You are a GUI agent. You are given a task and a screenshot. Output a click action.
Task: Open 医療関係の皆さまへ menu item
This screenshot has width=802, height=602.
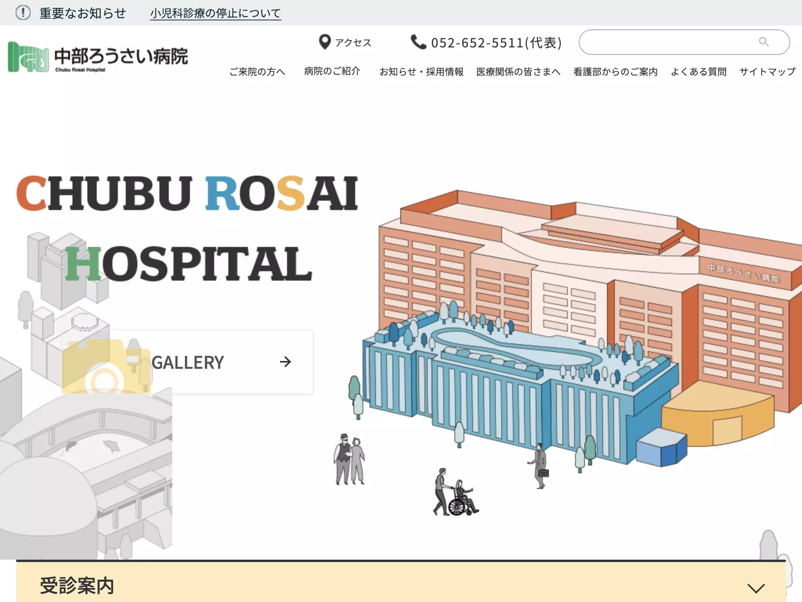[518, 72]
